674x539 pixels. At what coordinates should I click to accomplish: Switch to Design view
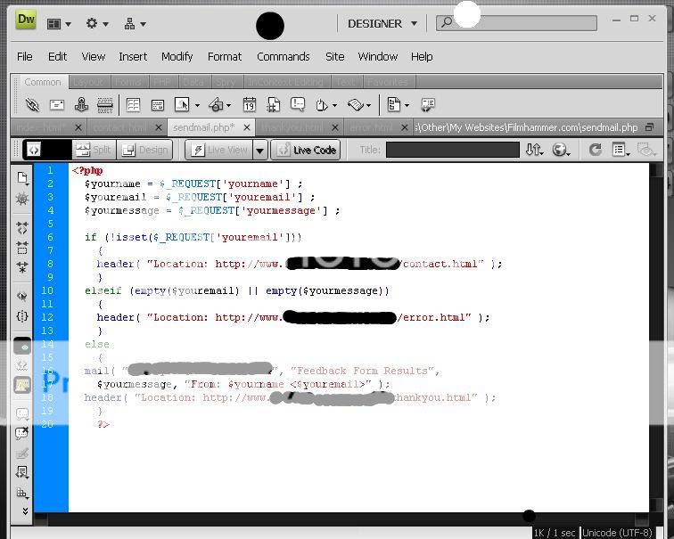point(144,150)
